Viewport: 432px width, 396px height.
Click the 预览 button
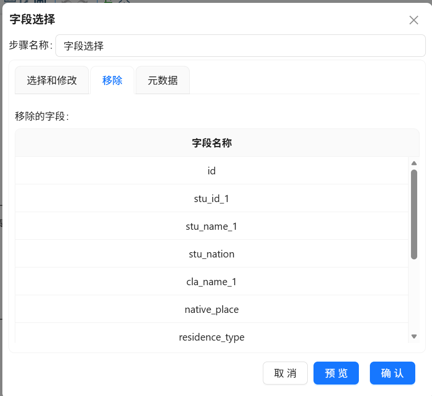click(336, 373)
